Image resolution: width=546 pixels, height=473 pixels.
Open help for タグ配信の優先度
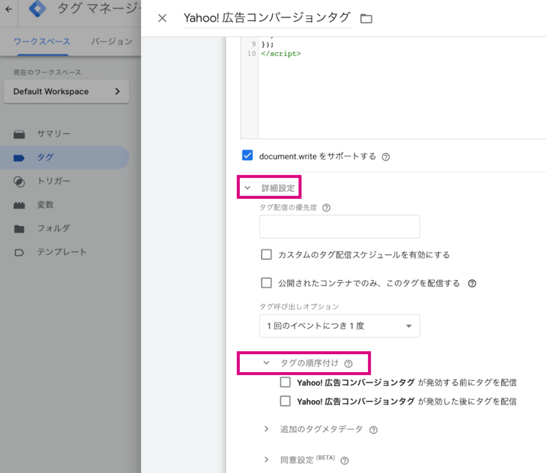(326, 208)
